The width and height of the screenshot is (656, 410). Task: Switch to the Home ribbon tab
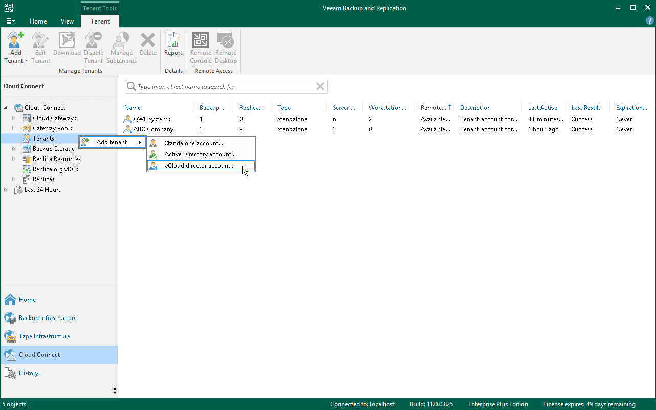tap(38, 21)
